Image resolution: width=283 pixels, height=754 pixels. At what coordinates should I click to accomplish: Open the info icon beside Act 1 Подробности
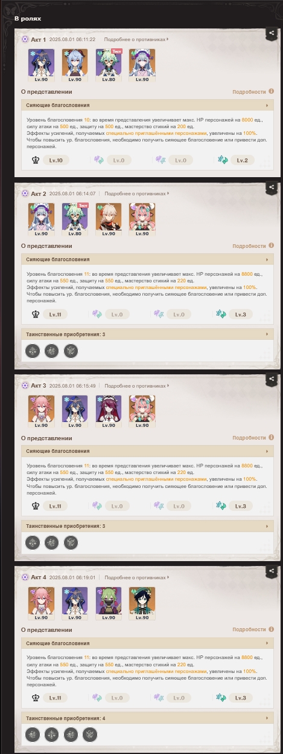point(271,92)
